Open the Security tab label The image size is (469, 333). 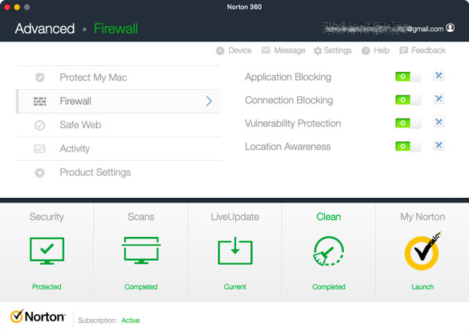coord(47,217)
